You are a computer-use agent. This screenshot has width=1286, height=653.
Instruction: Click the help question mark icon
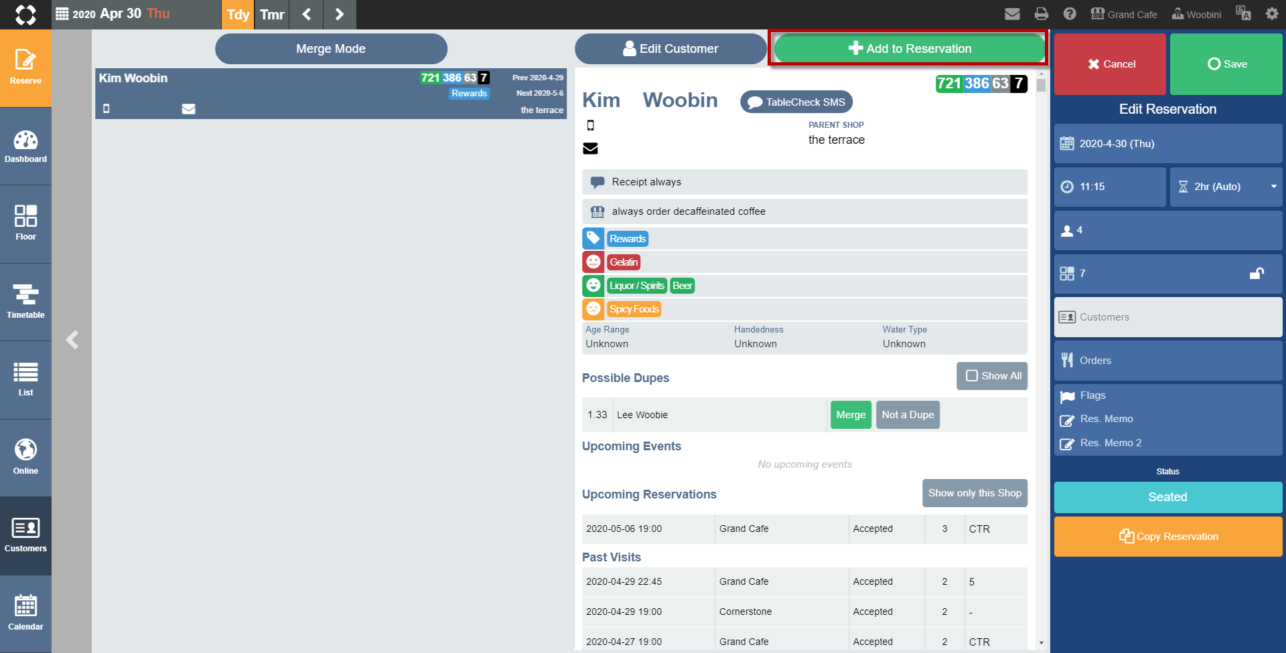[x=1070, y=14]
